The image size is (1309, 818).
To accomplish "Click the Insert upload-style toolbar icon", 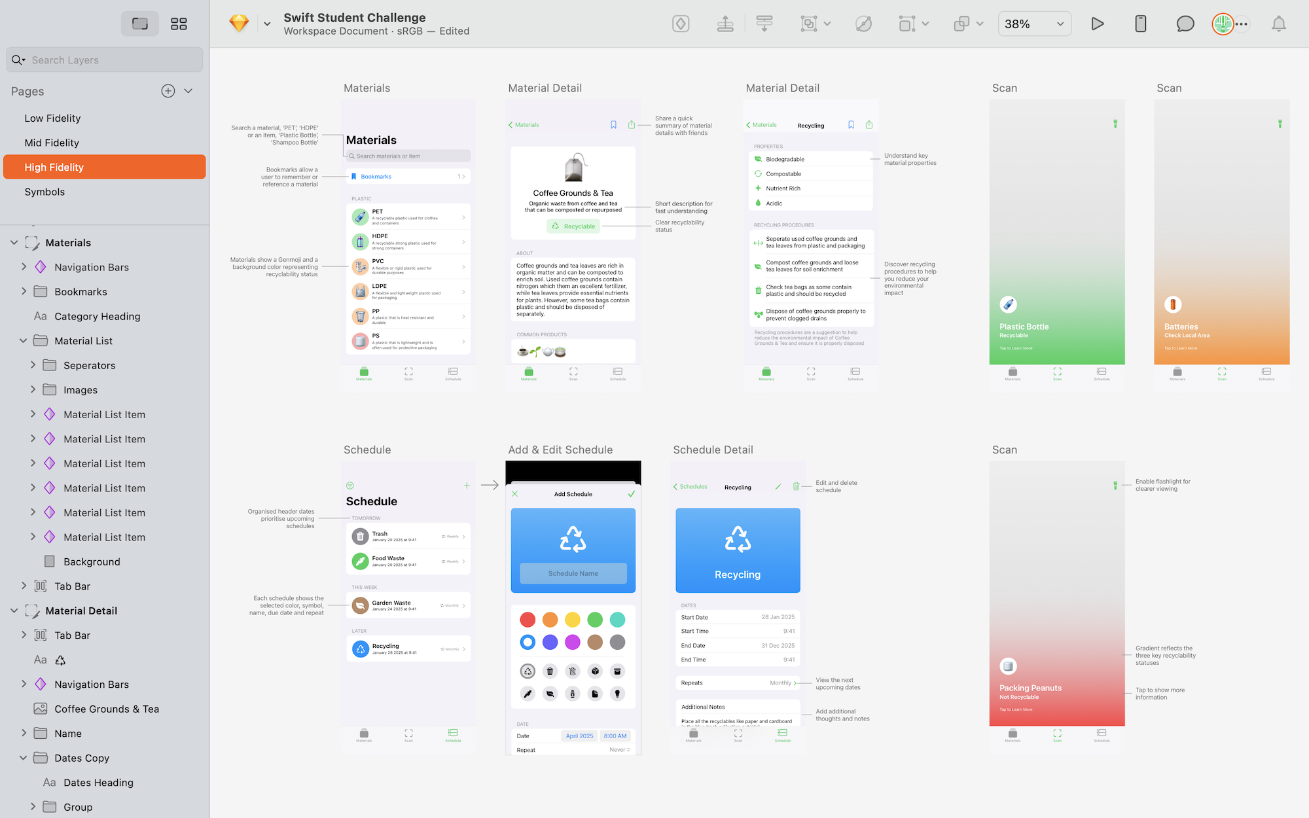I will coord(725,24).
